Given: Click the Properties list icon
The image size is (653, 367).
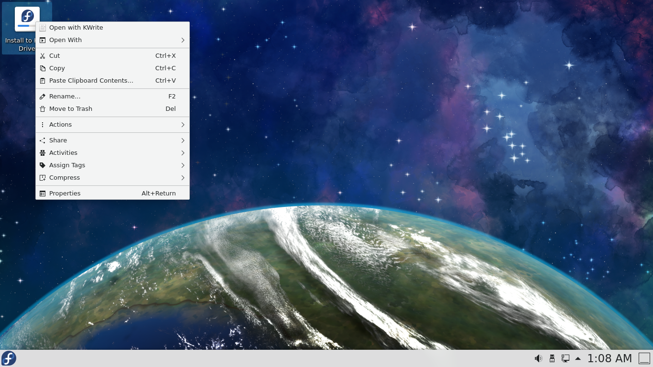Looking at the screenshot, I should coord(43,194).
